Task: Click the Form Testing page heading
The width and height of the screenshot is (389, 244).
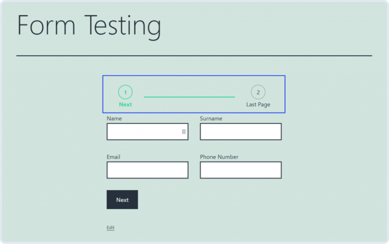Action: [x=89, y=26]
